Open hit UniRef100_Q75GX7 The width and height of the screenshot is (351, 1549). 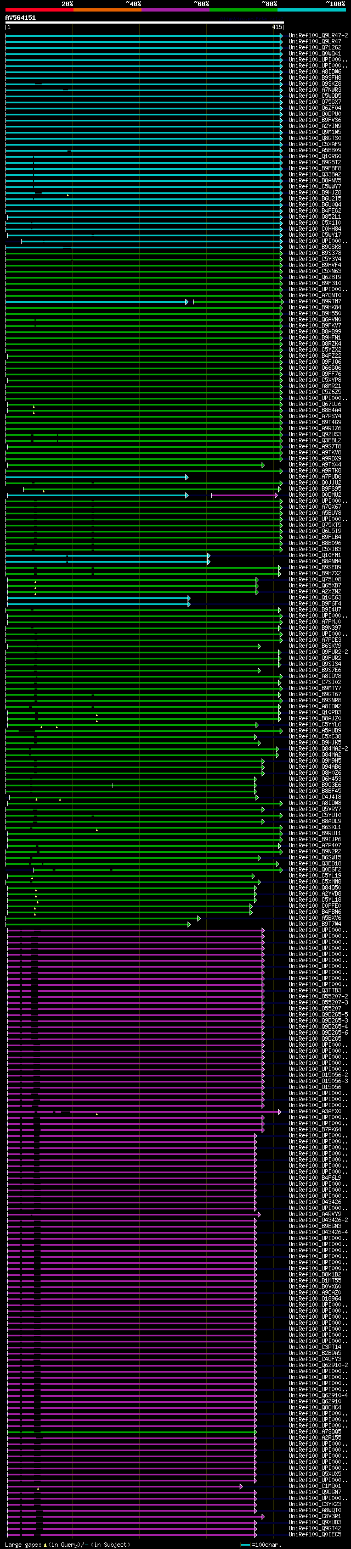(315, 102)
